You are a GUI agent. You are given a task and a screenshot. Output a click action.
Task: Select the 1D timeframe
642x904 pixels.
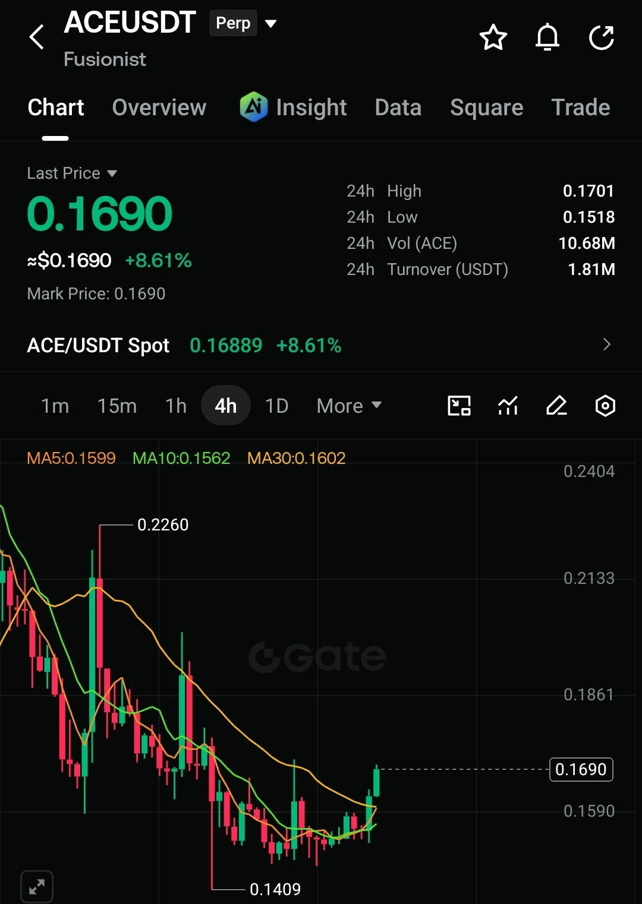[276, 406]
